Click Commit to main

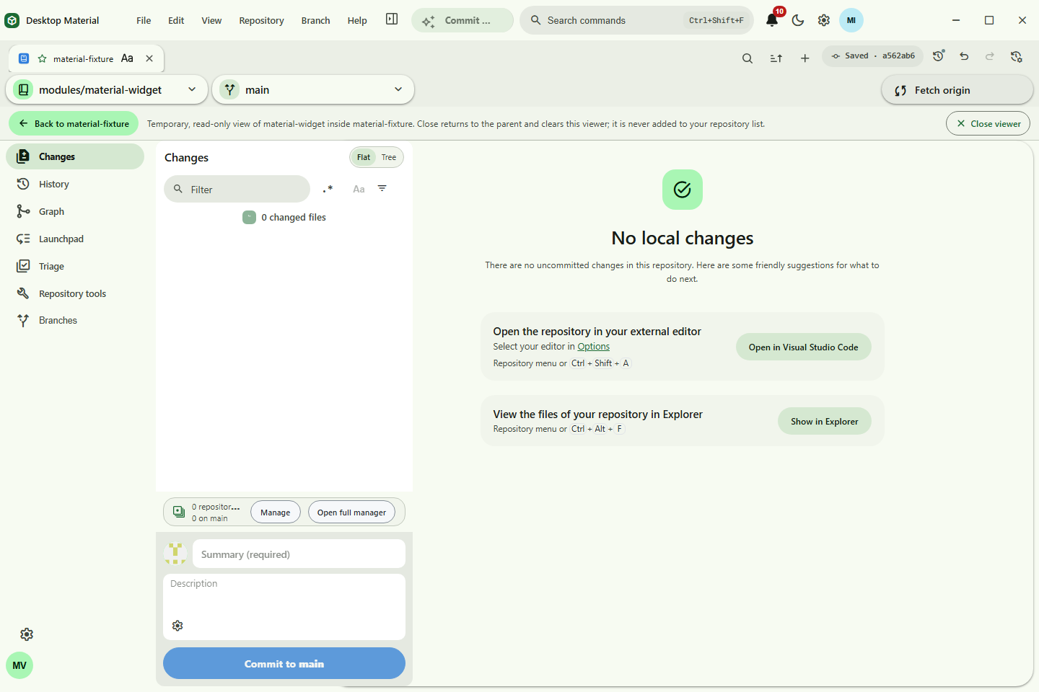[284, 663]
